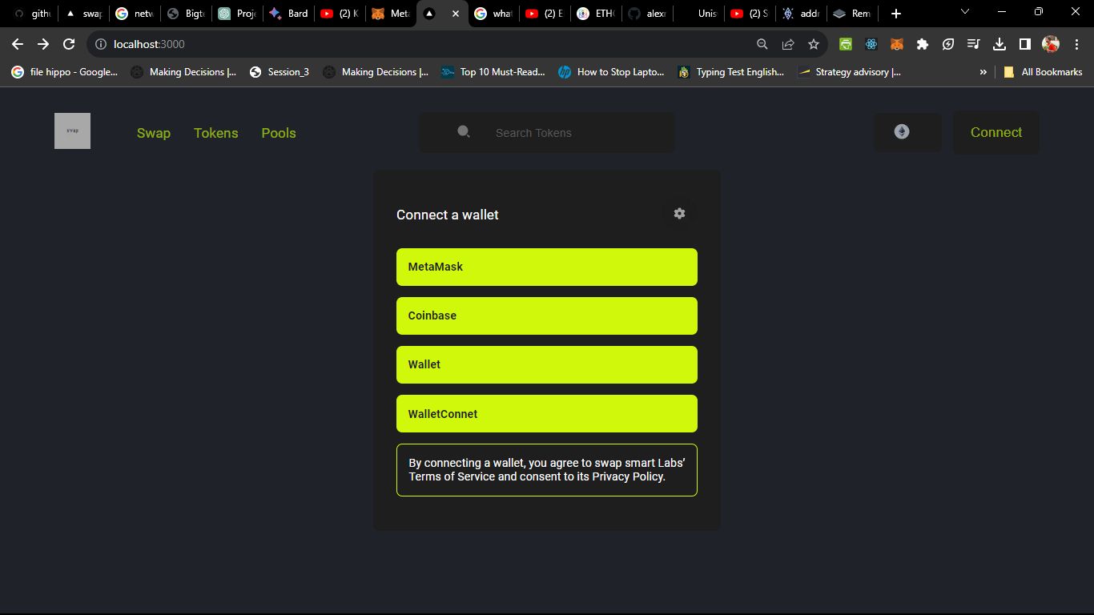Screen dimensions: 1094x615
Task: Bookmark this page with the star icon
Action: click(x=814, y=44)
